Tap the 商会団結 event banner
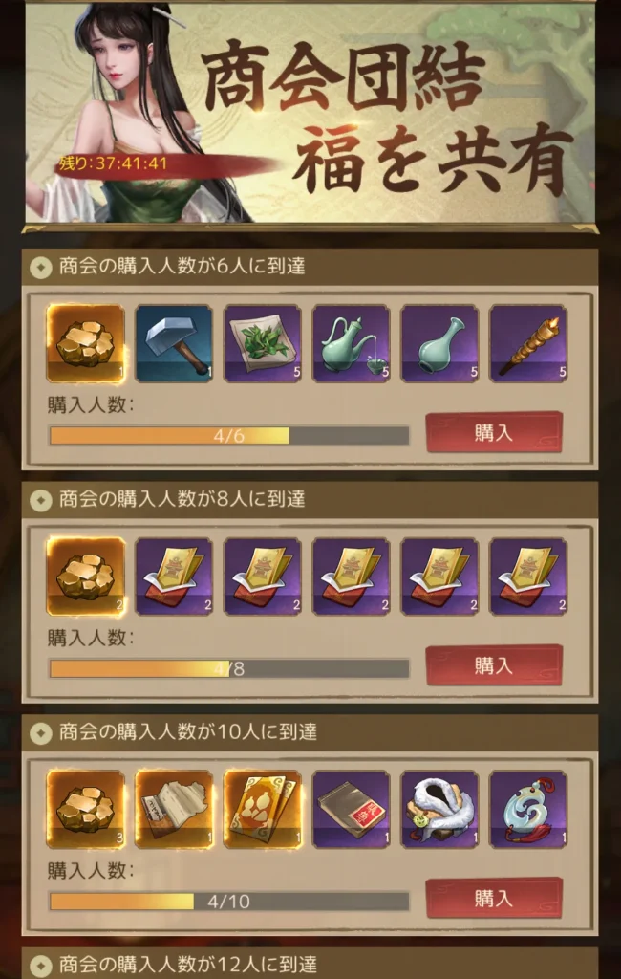 (310, 113)
